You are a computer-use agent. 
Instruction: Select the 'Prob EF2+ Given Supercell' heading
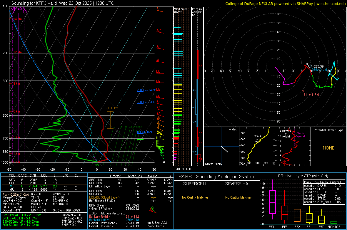click(322, 182)
